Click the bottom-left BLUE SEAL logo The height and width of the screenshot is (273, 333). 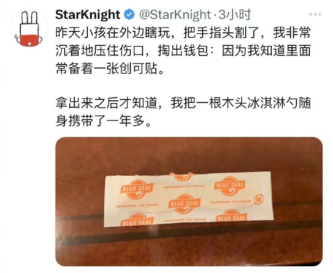click(x=137, y=220)
